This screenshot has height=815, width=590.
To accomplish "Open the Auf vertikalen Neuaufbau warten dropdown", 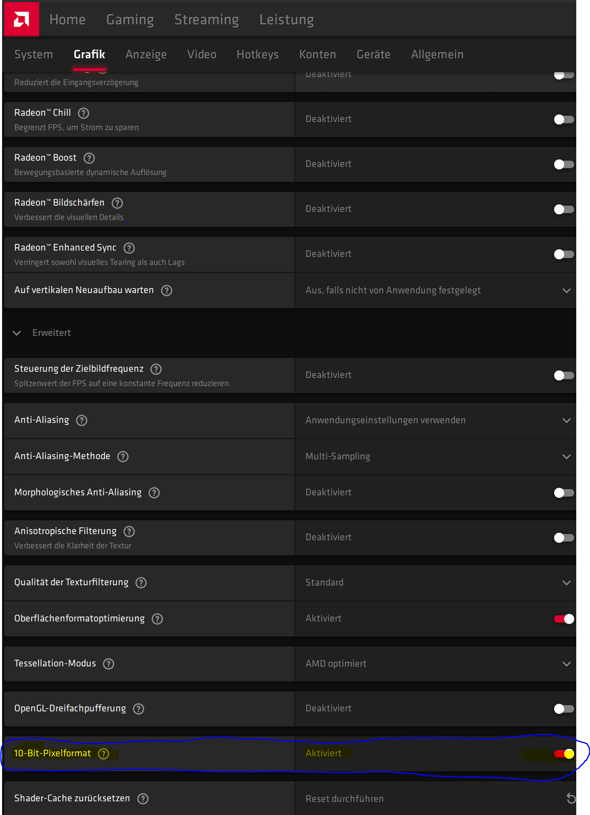I will 435,290.
